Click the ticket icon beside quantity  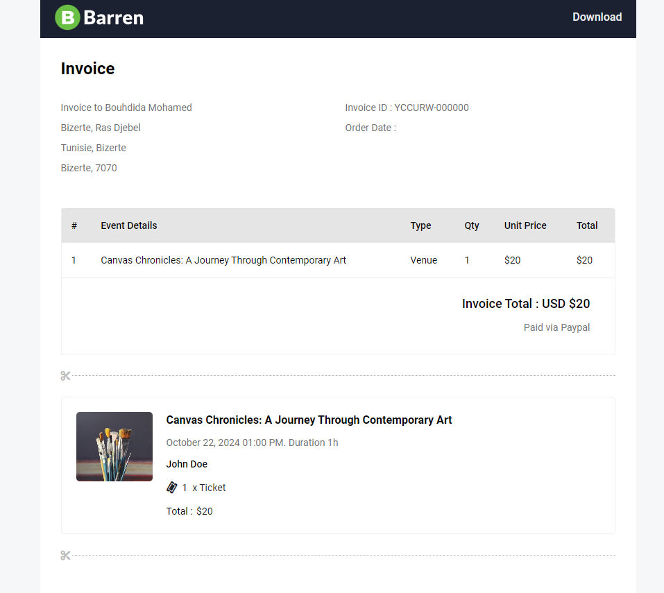[x=172, y=488]
